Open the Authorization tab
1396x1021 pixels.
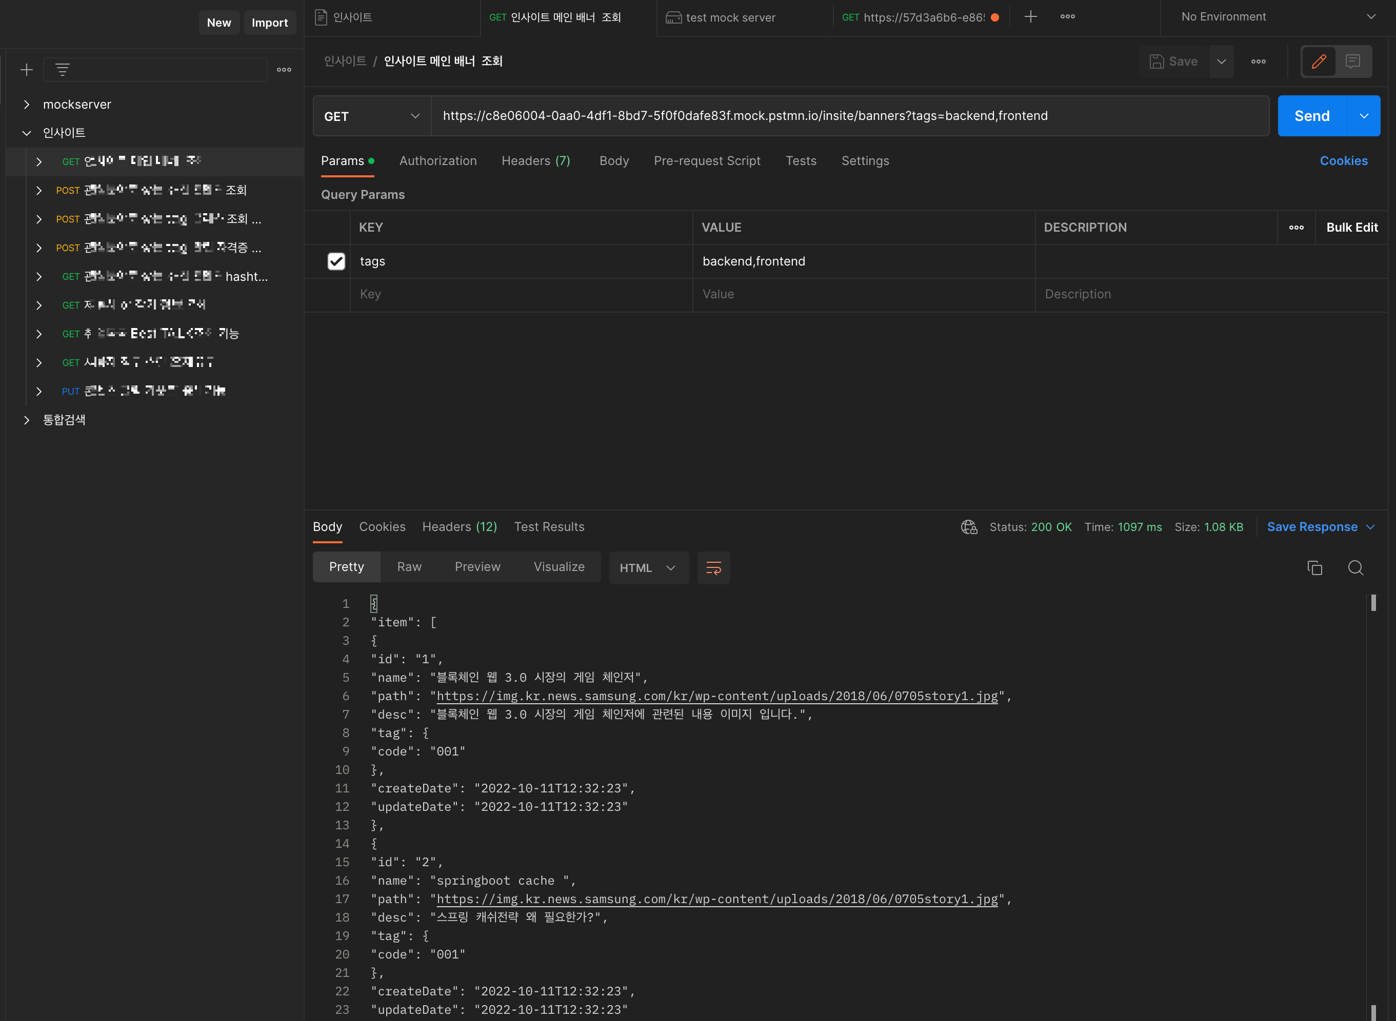tap(437, 161)
